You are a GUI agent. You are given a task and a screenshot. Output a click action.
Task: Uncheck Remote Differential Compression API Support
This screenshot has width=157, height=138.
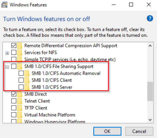pyautogui.click(x=14, y=46)
